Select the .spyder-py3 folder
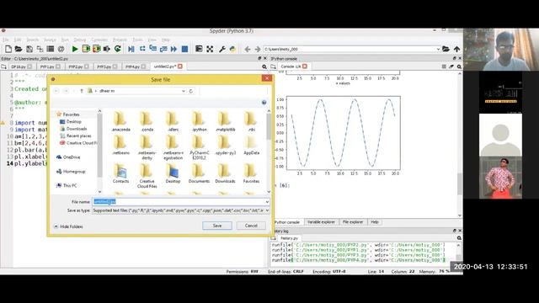This screenshot has height=303, width=539. tap(225, 145)
